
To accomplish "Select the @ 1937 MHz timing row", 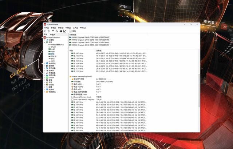I will [x=109, y=61].
